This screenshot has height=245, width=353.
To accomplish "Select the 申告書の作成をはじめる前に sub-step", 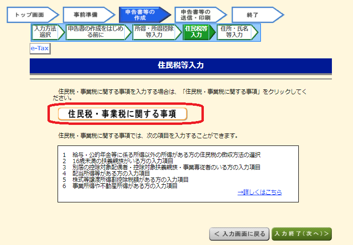I will coord(99,32).
